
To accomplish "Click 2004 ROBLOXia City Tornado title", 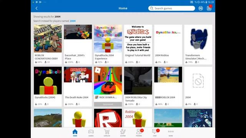I will point(136,99).
